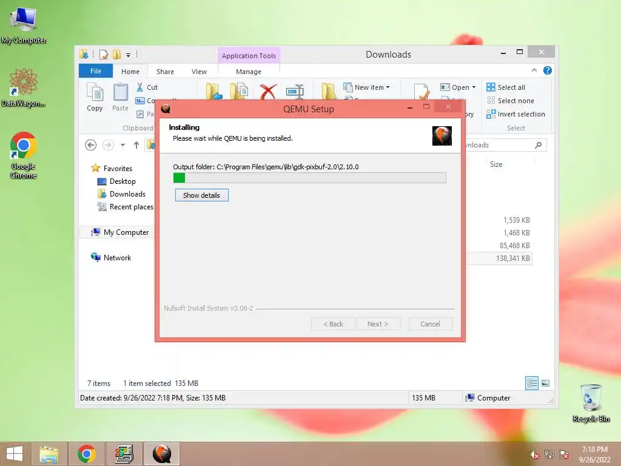Image resolution: width=621 pixels, height=466 pixels.
Task: Click the Move to folder icon
Action: (214, 91)
